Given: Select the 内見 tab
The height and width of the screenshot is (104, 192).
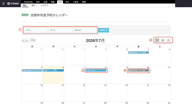Looking at the screenshot, I should point(60,2).
